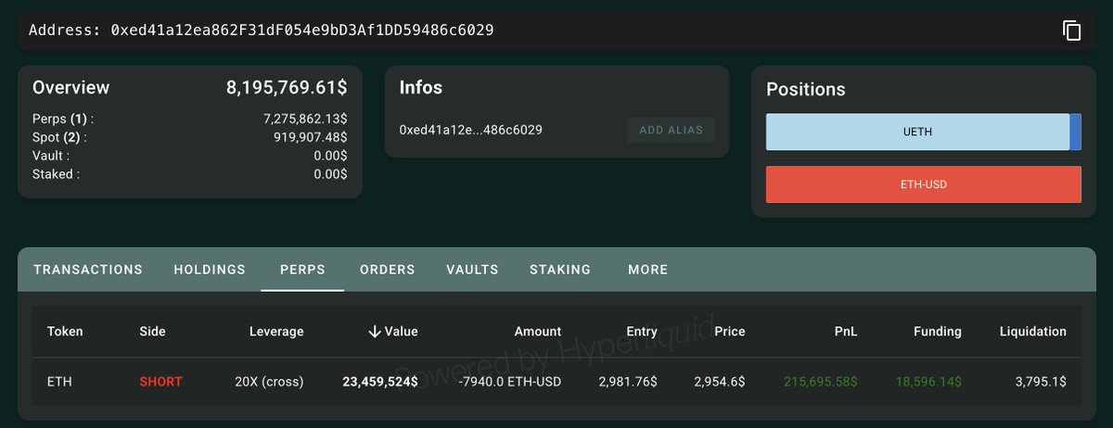The image size is (1113, 428).
Task: Sort by the Value column arrow
Action: (x=375, y=332)
